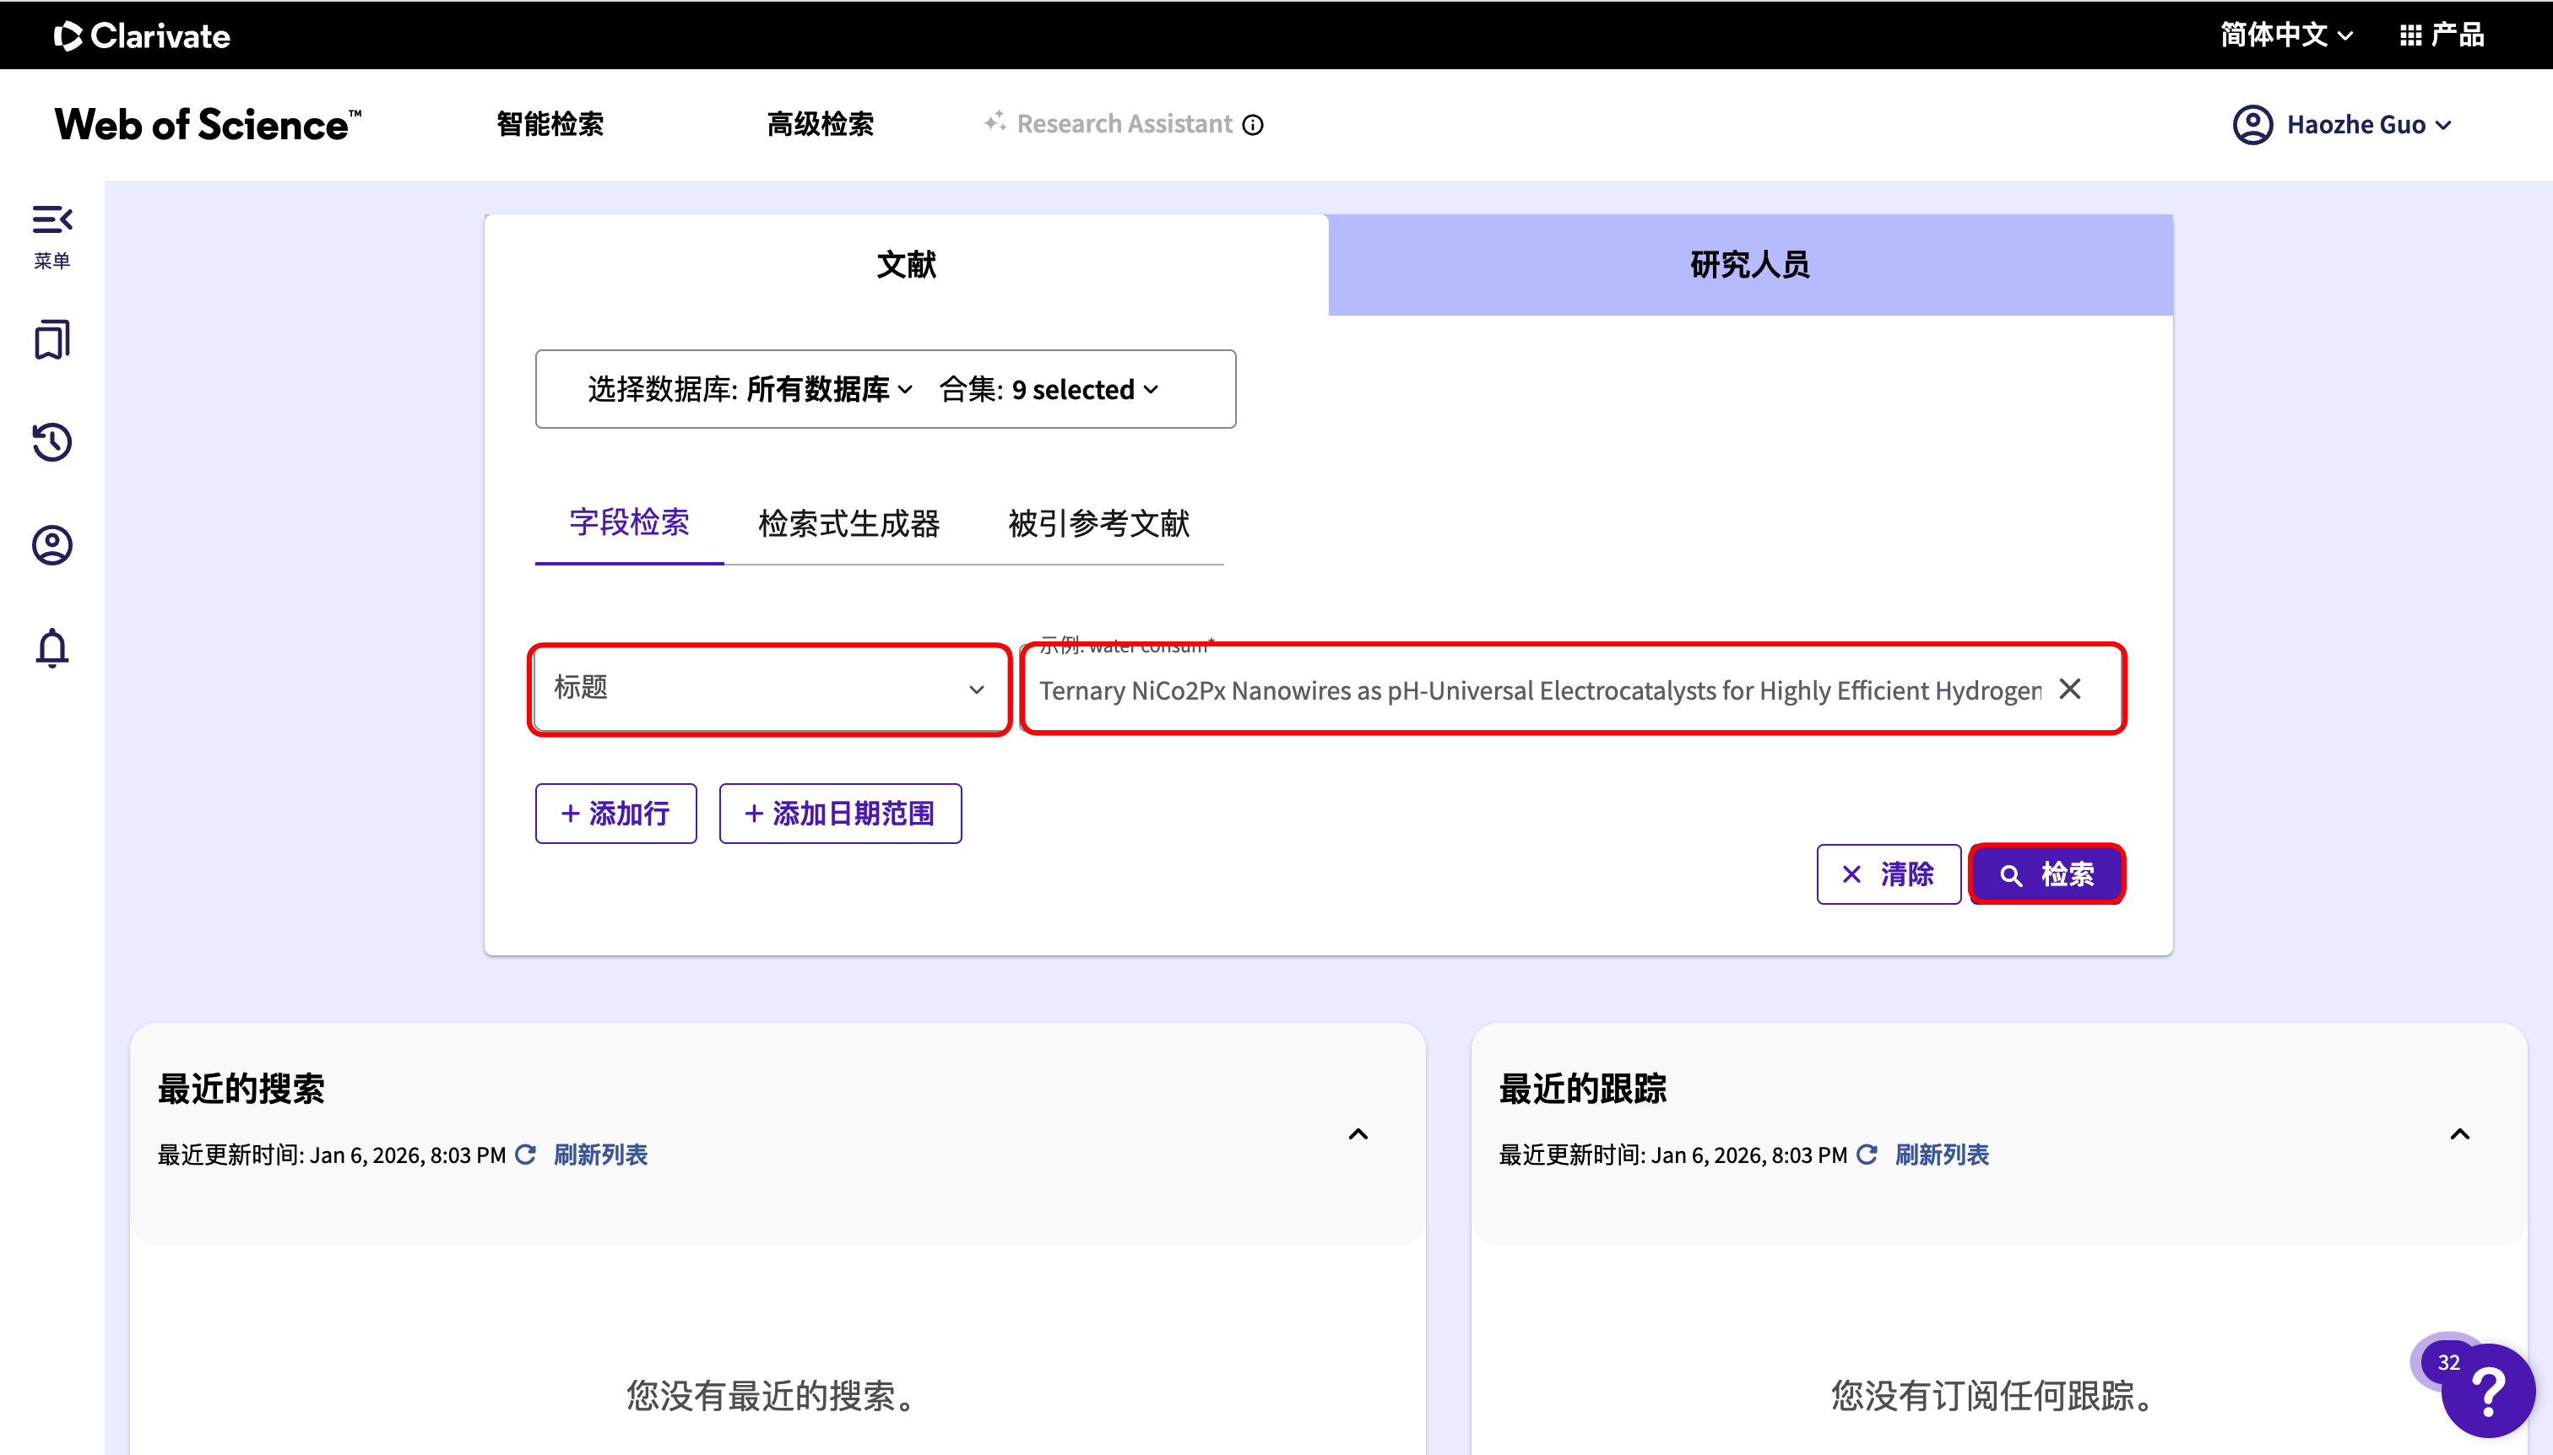Switch to 被引参考文献 tab
This screenshot has height=1455, width=2553.
click(1098, 522)
